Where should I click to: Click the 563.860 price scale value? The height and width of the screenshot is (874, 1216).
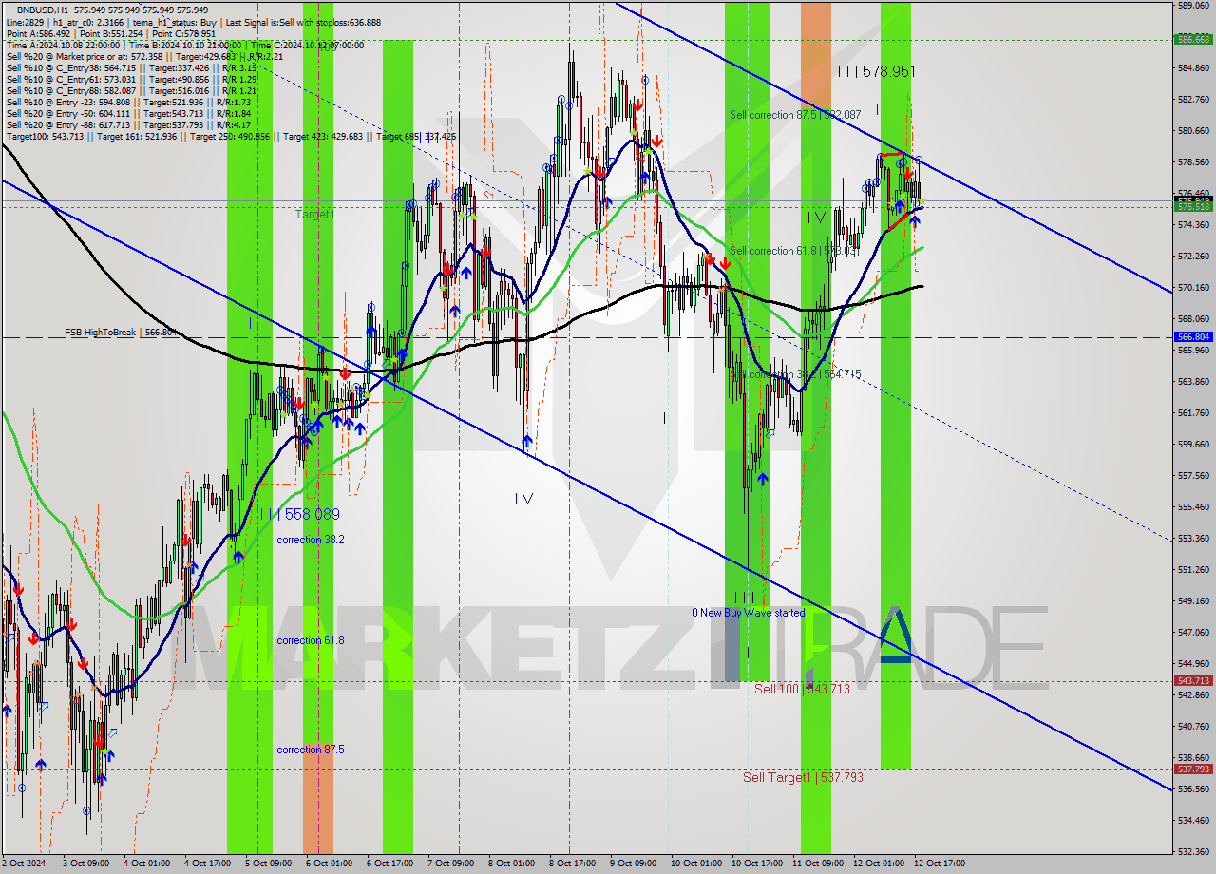[1193, 381]
